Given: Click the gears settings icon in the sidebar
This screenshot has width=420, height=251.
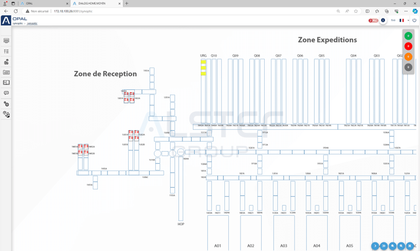Looking at the screenshot, I should click(x=6, y=104).
